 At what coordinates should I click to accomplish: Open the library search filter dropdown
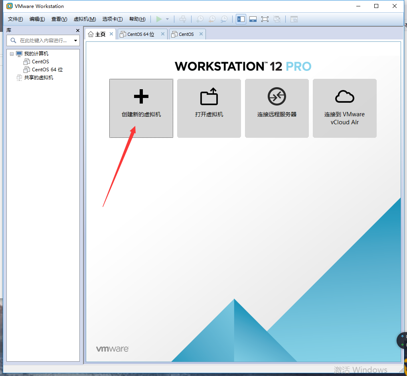75,40
